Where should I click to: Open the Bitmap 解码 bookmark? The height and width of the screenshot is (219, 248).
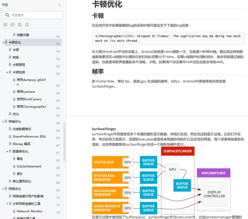[x=21, y=144]
